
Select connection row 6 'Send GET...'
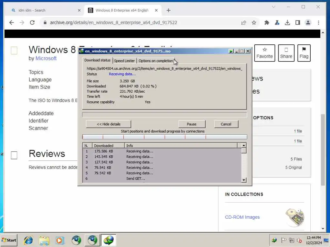coord(162,178)
